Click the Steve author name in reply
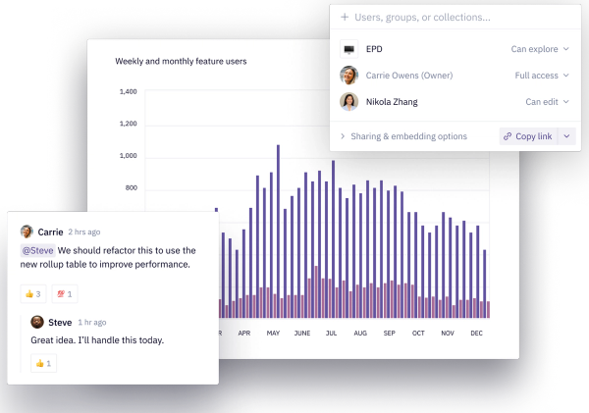The width and height of the screenshot is (589, 413). pos(60,323)
